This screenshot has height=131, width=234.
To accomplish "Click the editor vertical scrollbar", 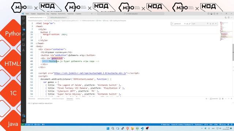I will (x=233, y=52).
